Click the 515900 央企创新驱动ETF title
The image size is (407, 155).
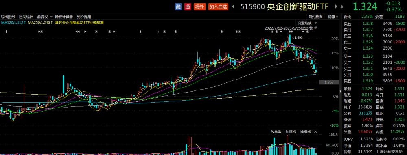(x=284, y=7)
